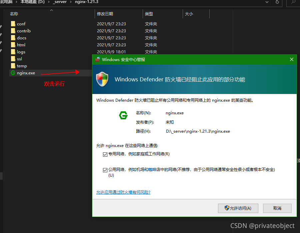300x233 pixels.
Task: Click the sort arrow above the 名称 column
Action: pyautogui.click(x=52, y=10)
